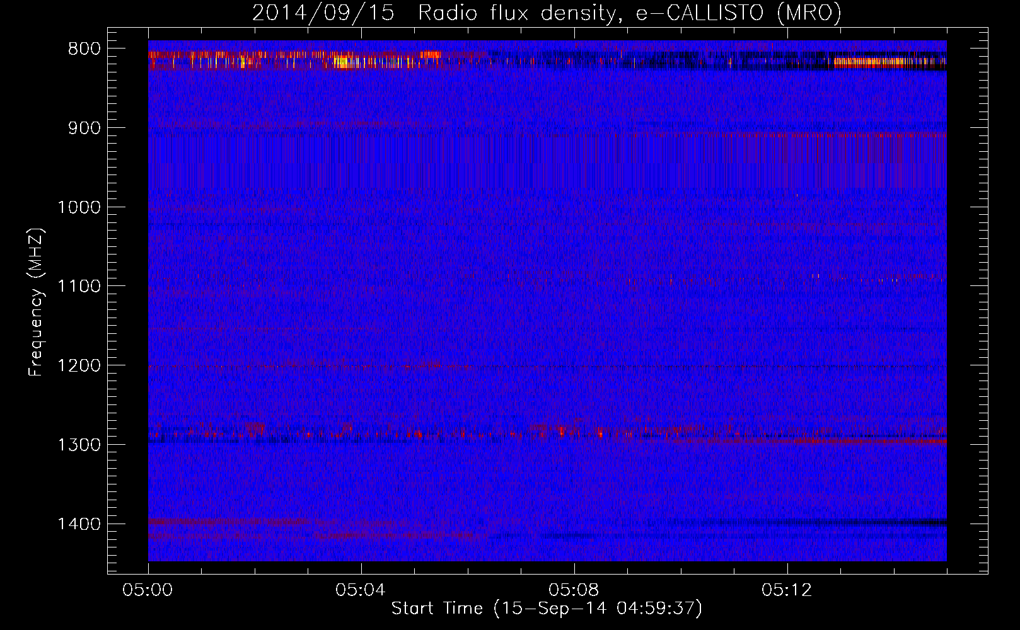Click the 05:12 time tick label
Image resolution: width=1020 pixels, height=630 pixels.
tap(787, 590)
